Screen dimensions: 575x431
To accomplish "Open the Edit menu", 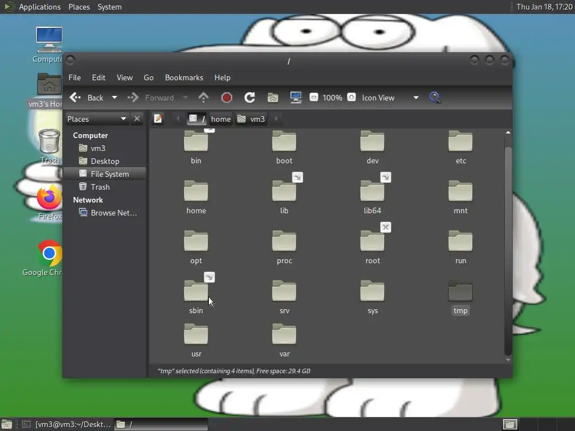I will tap(99, 77).
